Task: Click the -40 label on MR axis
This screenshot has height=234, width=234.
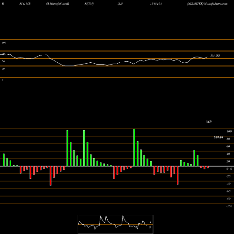Action: (x=228, y=184)
